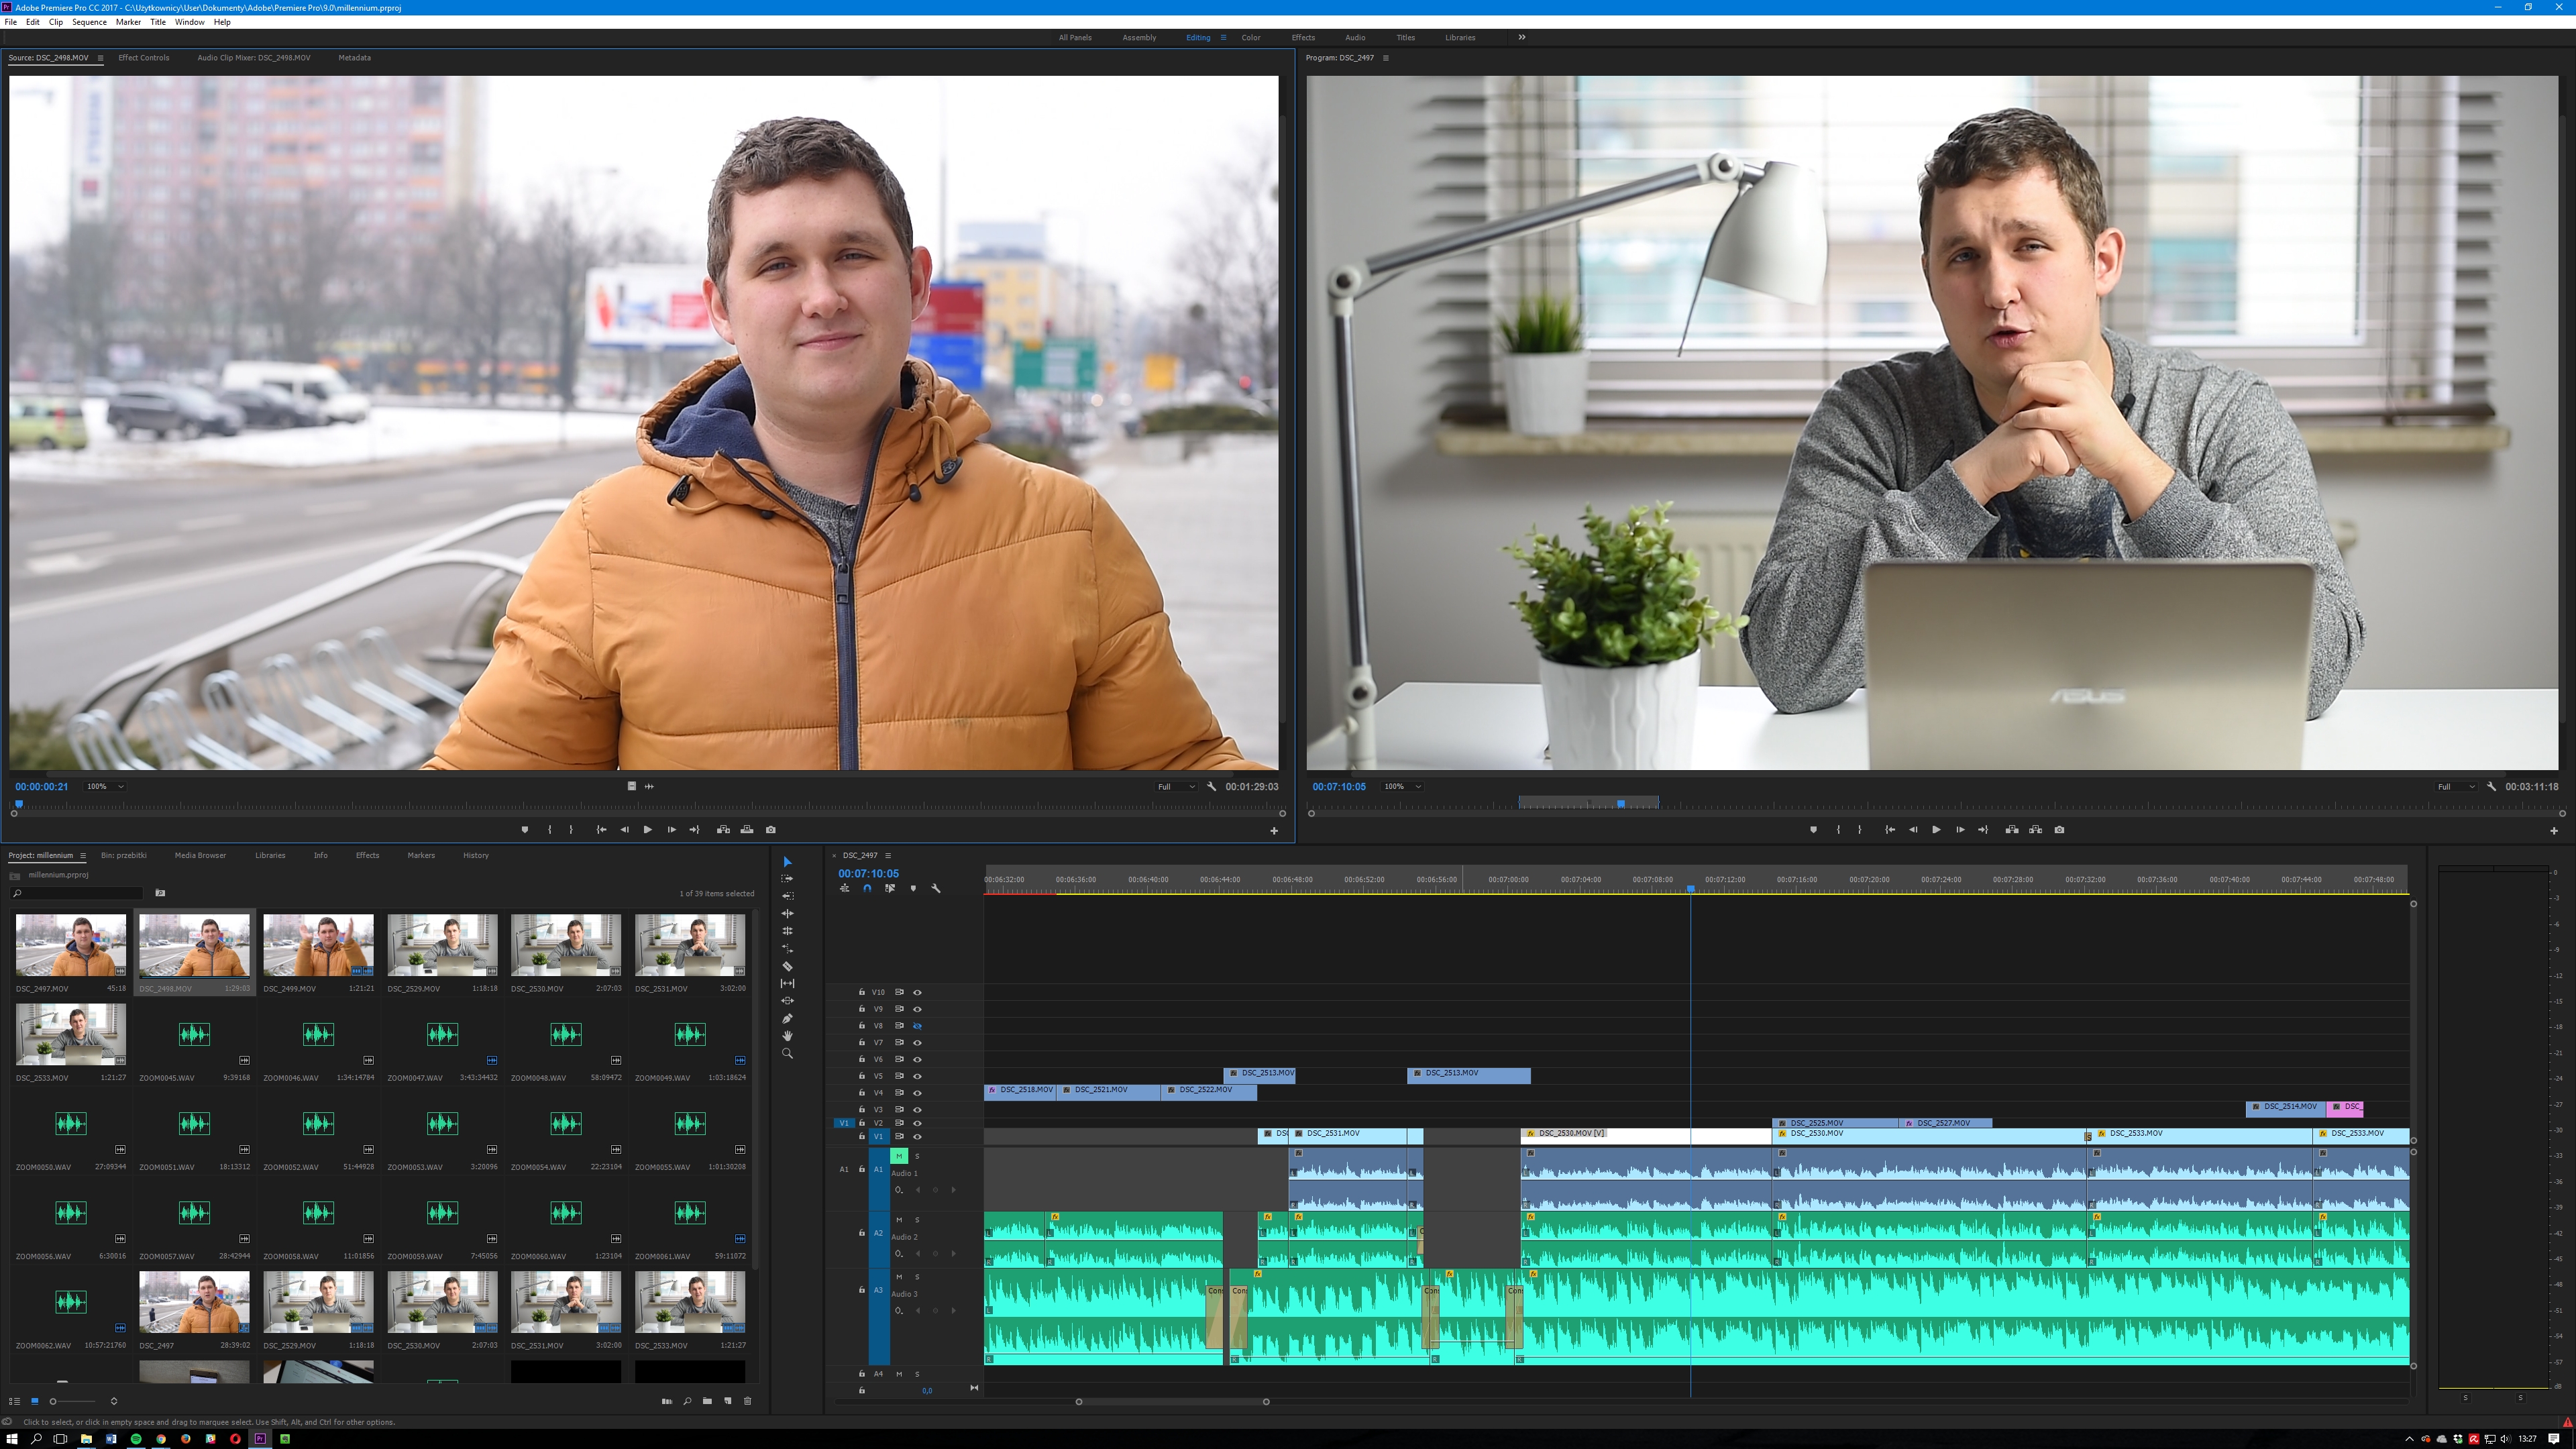The height and width of the screenshot is (1449, 2576).
Task: Go to In point in Source monitor
Action: [x=601, y=829]
